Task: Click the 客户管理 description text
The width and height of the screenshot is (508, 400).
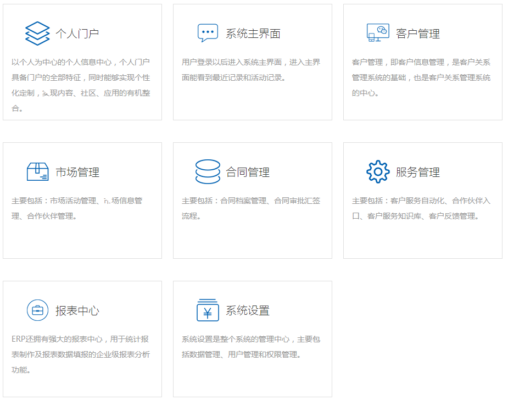Action: point(421,77)
